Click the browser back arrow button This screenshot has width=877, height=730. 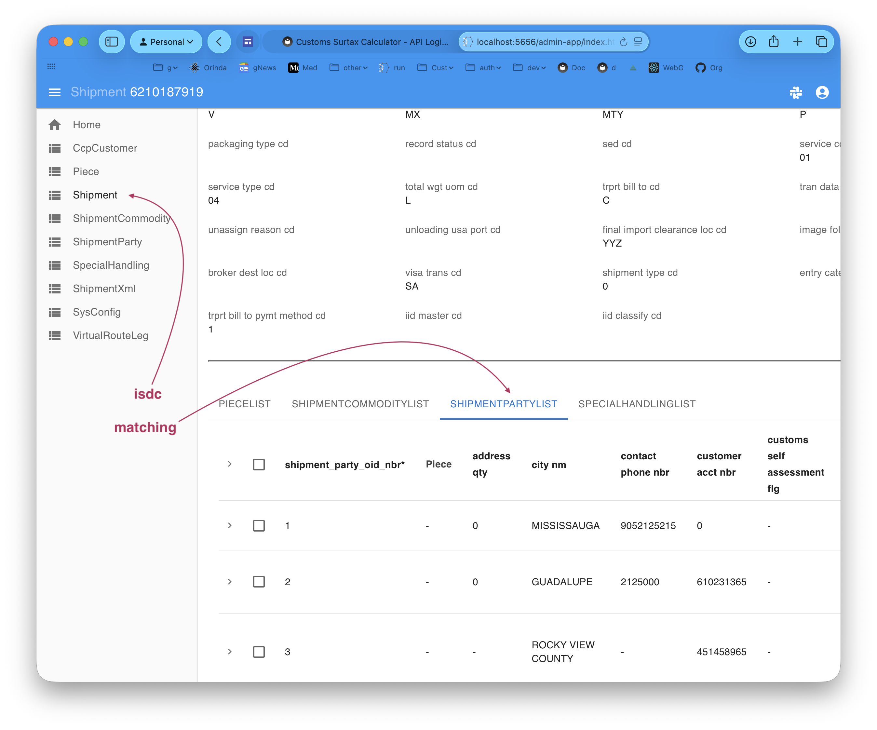pyautogui.click(x=219, y=42)
